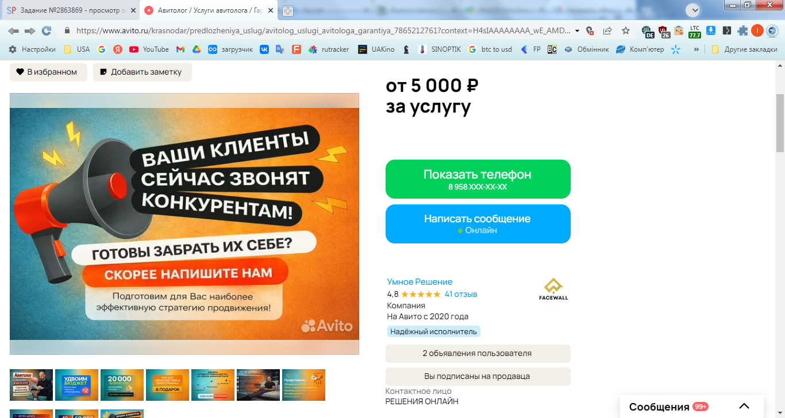Screen dimensions: 785x418
Task: Open the share page icon in address bar
Action: coord(607,30)
